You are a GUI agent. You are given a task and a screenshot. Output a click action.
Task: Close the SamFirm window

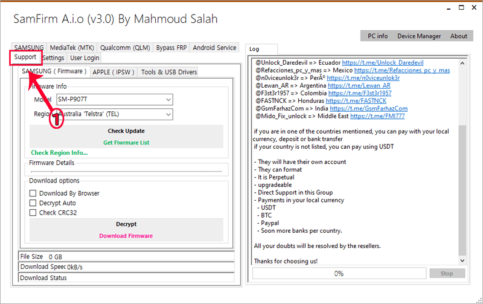474,8
